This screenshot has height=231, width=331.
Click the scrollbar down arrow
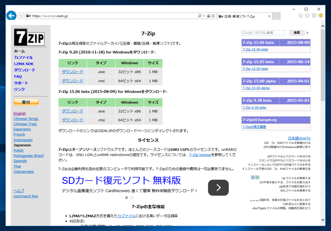click(x=323, y=220)
